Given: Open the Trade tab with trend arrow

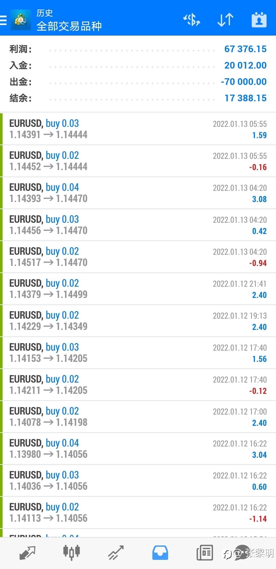Looking at the screenshot, I should 116,553.
